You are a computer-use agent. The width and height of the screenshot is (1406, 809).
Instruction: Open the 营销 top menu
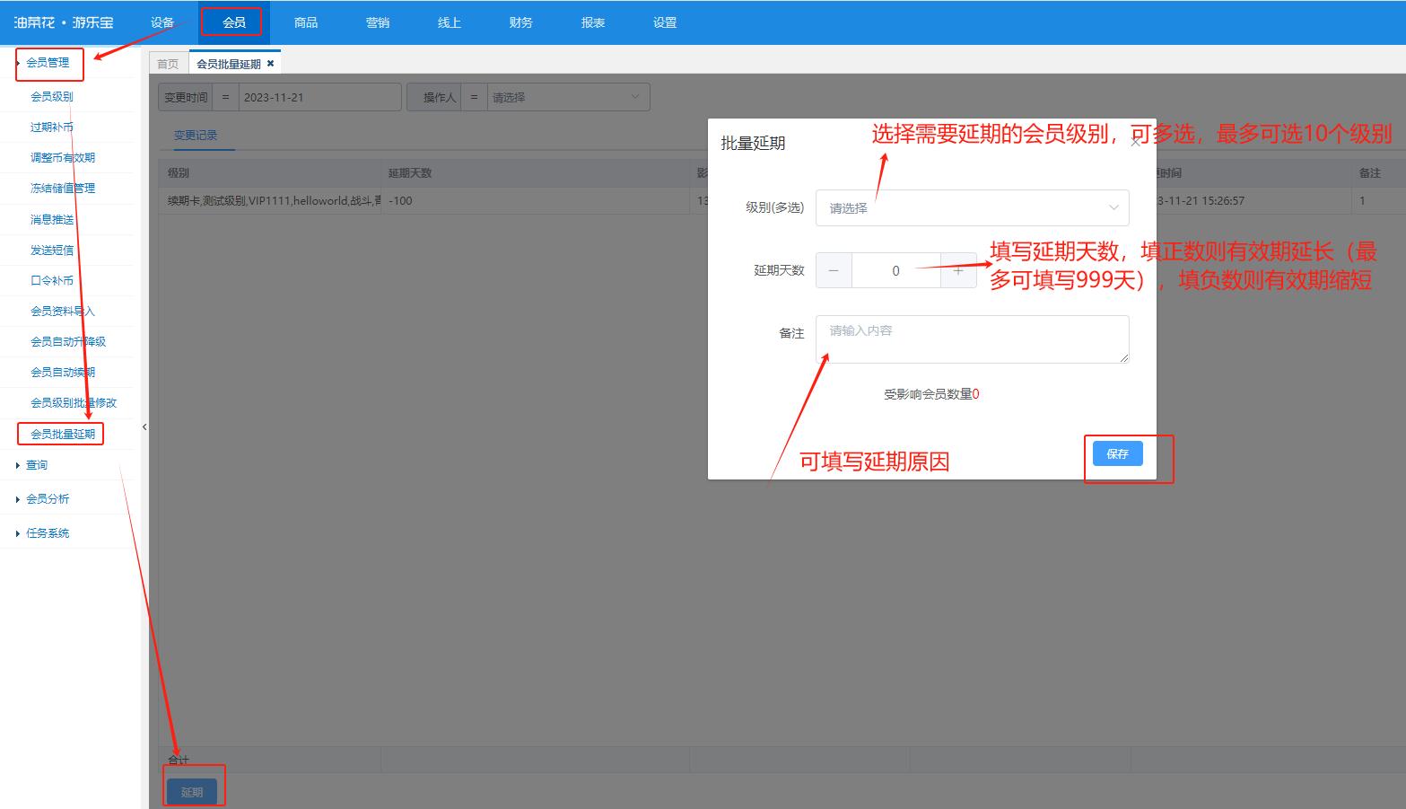tap(378, 22)
